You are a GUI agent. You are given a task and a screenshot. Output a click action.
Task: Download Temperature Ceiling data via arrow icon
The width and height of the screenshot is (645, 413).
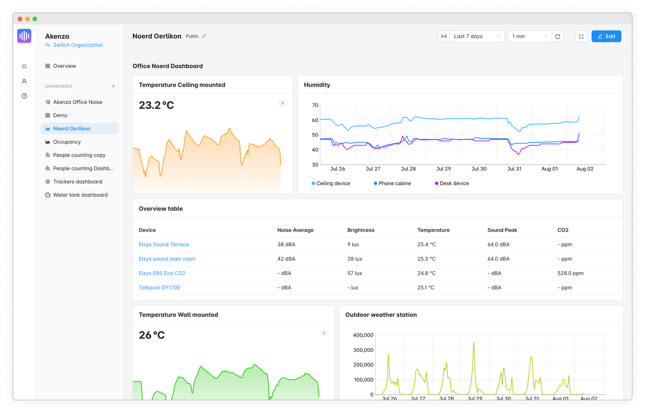[x=283, y=103]
